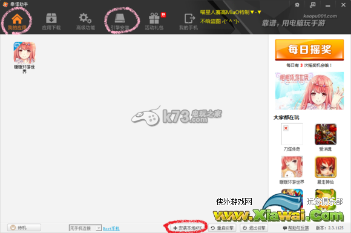Click the 退出引擎 button

[x=254, y=228]
